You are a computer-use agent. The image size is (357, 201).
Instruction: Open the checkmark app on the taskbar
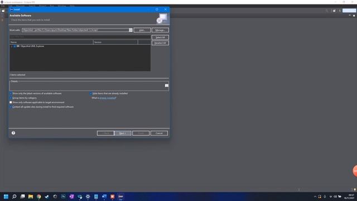tap(47, 197)
